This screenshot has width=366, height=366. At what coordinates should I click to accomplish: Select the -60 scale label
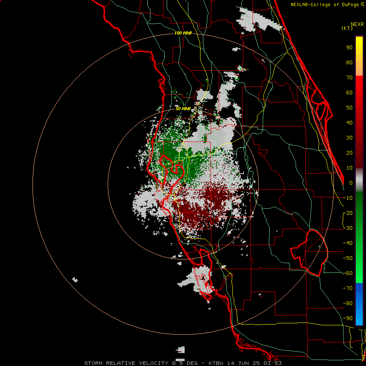[x=348, y=273]
